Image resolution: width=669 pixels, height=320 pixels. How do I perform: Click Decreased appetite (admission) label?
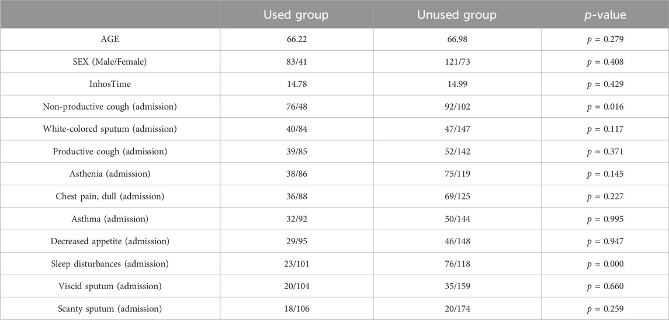[110, 242]
